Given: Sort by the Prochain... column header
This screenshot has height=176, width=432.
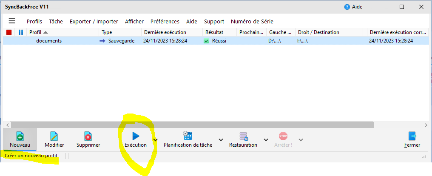Looking at the screenshot, I should pyautogui.click(x=251, y=32).
